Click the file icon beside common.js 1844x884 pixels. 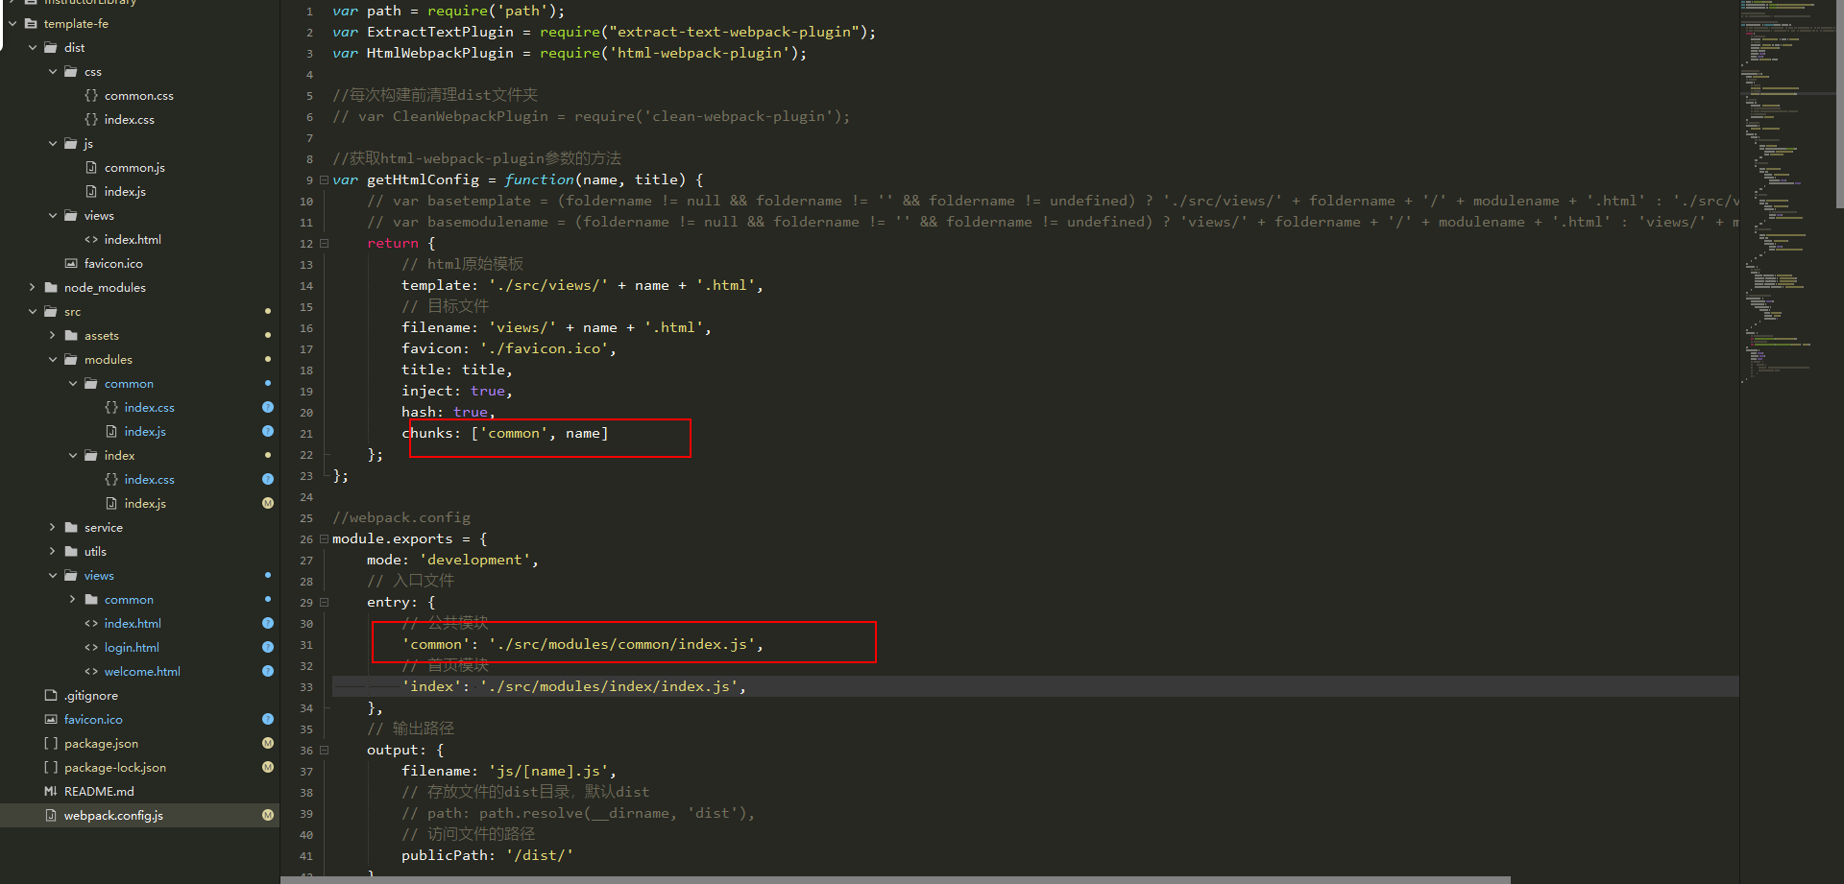[x=91, y=167]
